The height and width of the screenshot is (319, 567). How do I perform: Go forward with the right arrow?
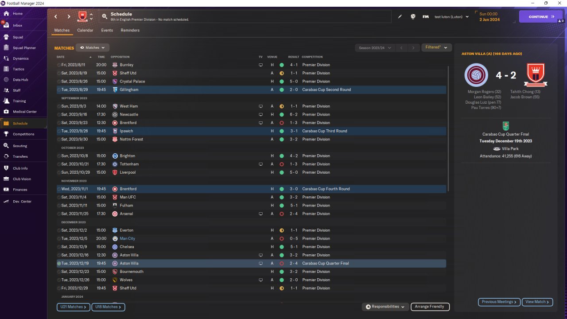[69, 16]
